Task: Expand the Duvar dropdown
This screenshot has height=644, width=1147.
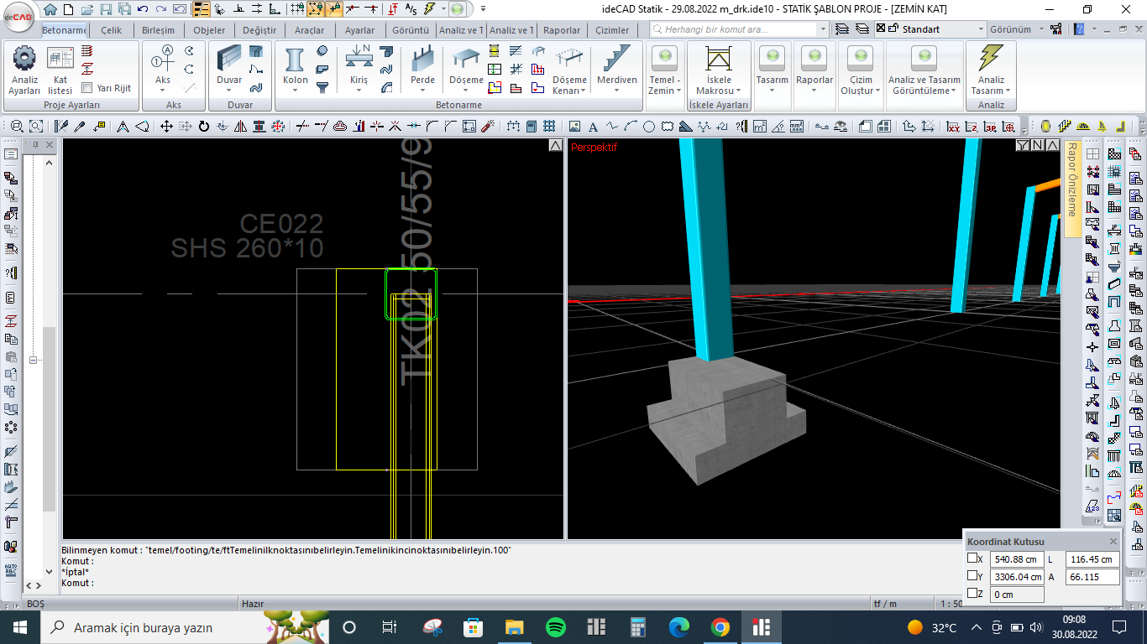Action: (229, 91)
